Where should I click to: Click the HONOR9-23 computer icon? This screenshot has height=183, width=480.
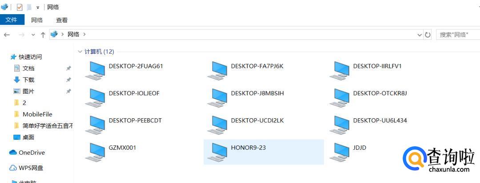(x=217, y=152)
